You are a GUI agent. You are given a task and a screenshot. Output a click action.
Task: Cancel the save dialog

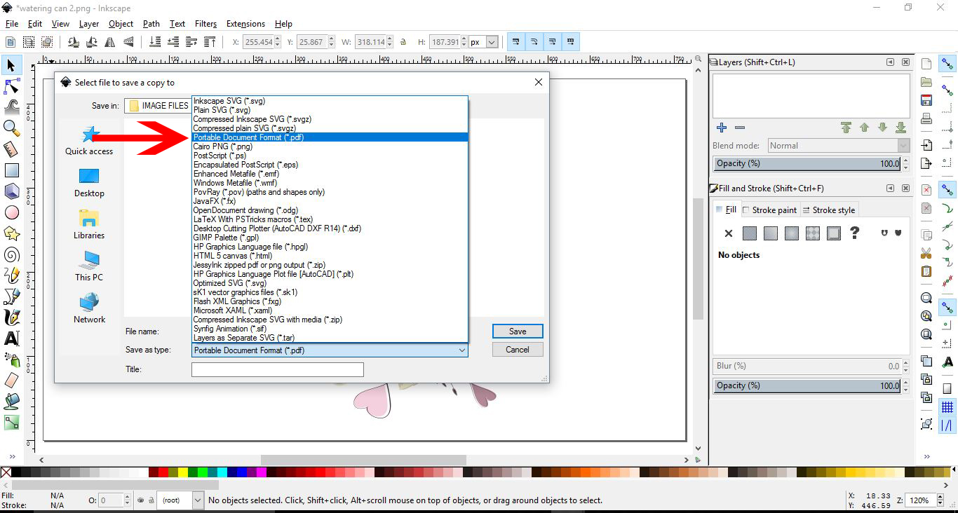click(x=518, y=349)
